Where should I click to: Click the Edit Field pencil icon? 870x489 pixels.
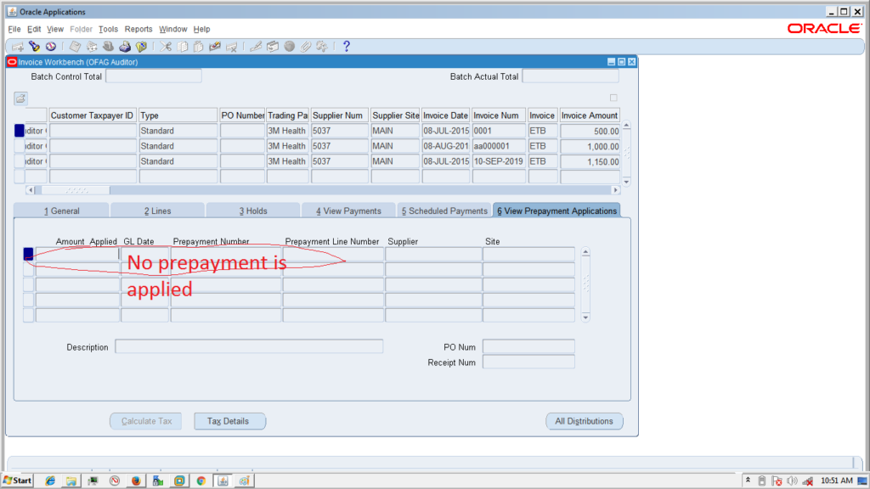(256, 47)
